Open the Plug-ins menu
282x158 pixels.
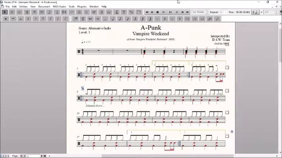click(82, 7)
